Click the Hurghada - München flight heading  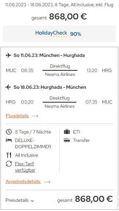pos(50,87)
